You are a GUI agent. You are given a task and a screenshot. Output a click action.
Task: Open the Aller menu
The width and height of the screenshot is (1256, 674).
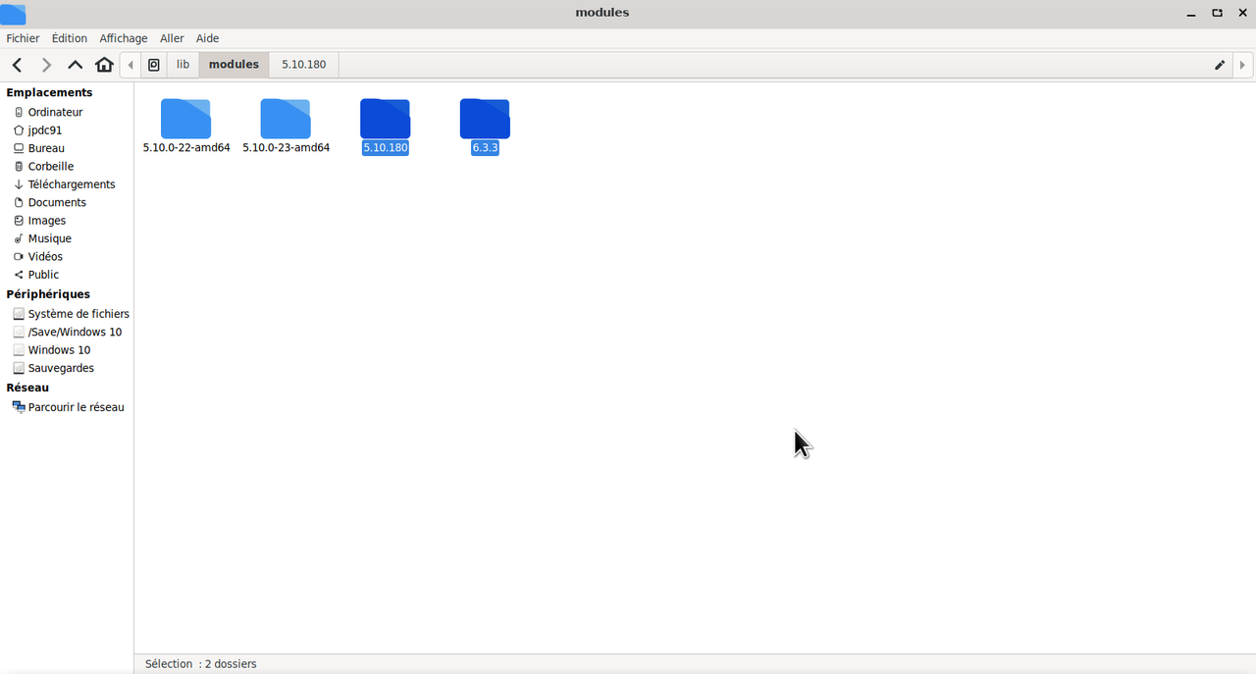[x=172, y=38]
